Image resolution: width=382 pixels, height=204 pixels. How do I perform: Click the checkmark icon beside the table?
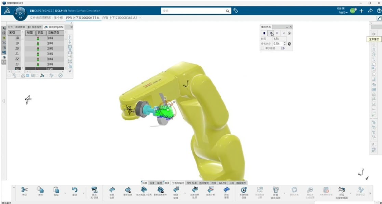point(70,71)
